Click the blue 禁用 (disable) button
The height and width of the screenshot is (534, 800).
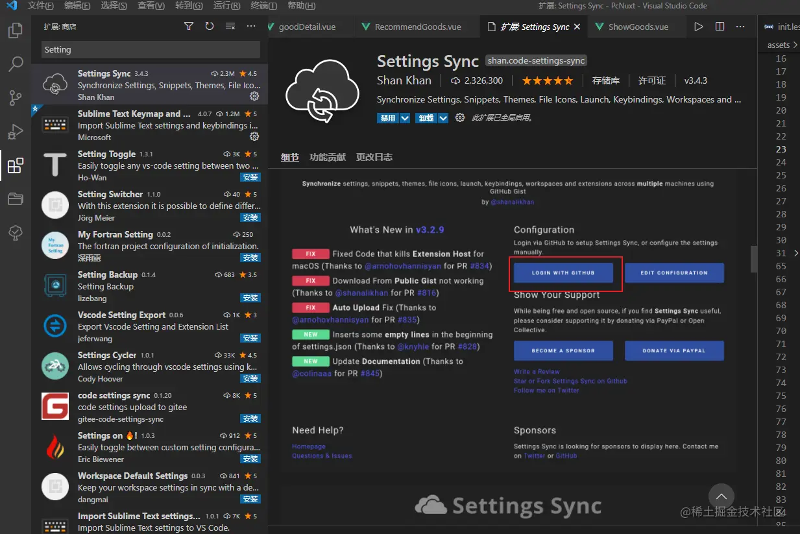[x=387, y=118]
